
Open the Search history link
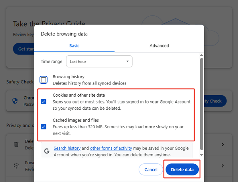[x=67, y=148]
